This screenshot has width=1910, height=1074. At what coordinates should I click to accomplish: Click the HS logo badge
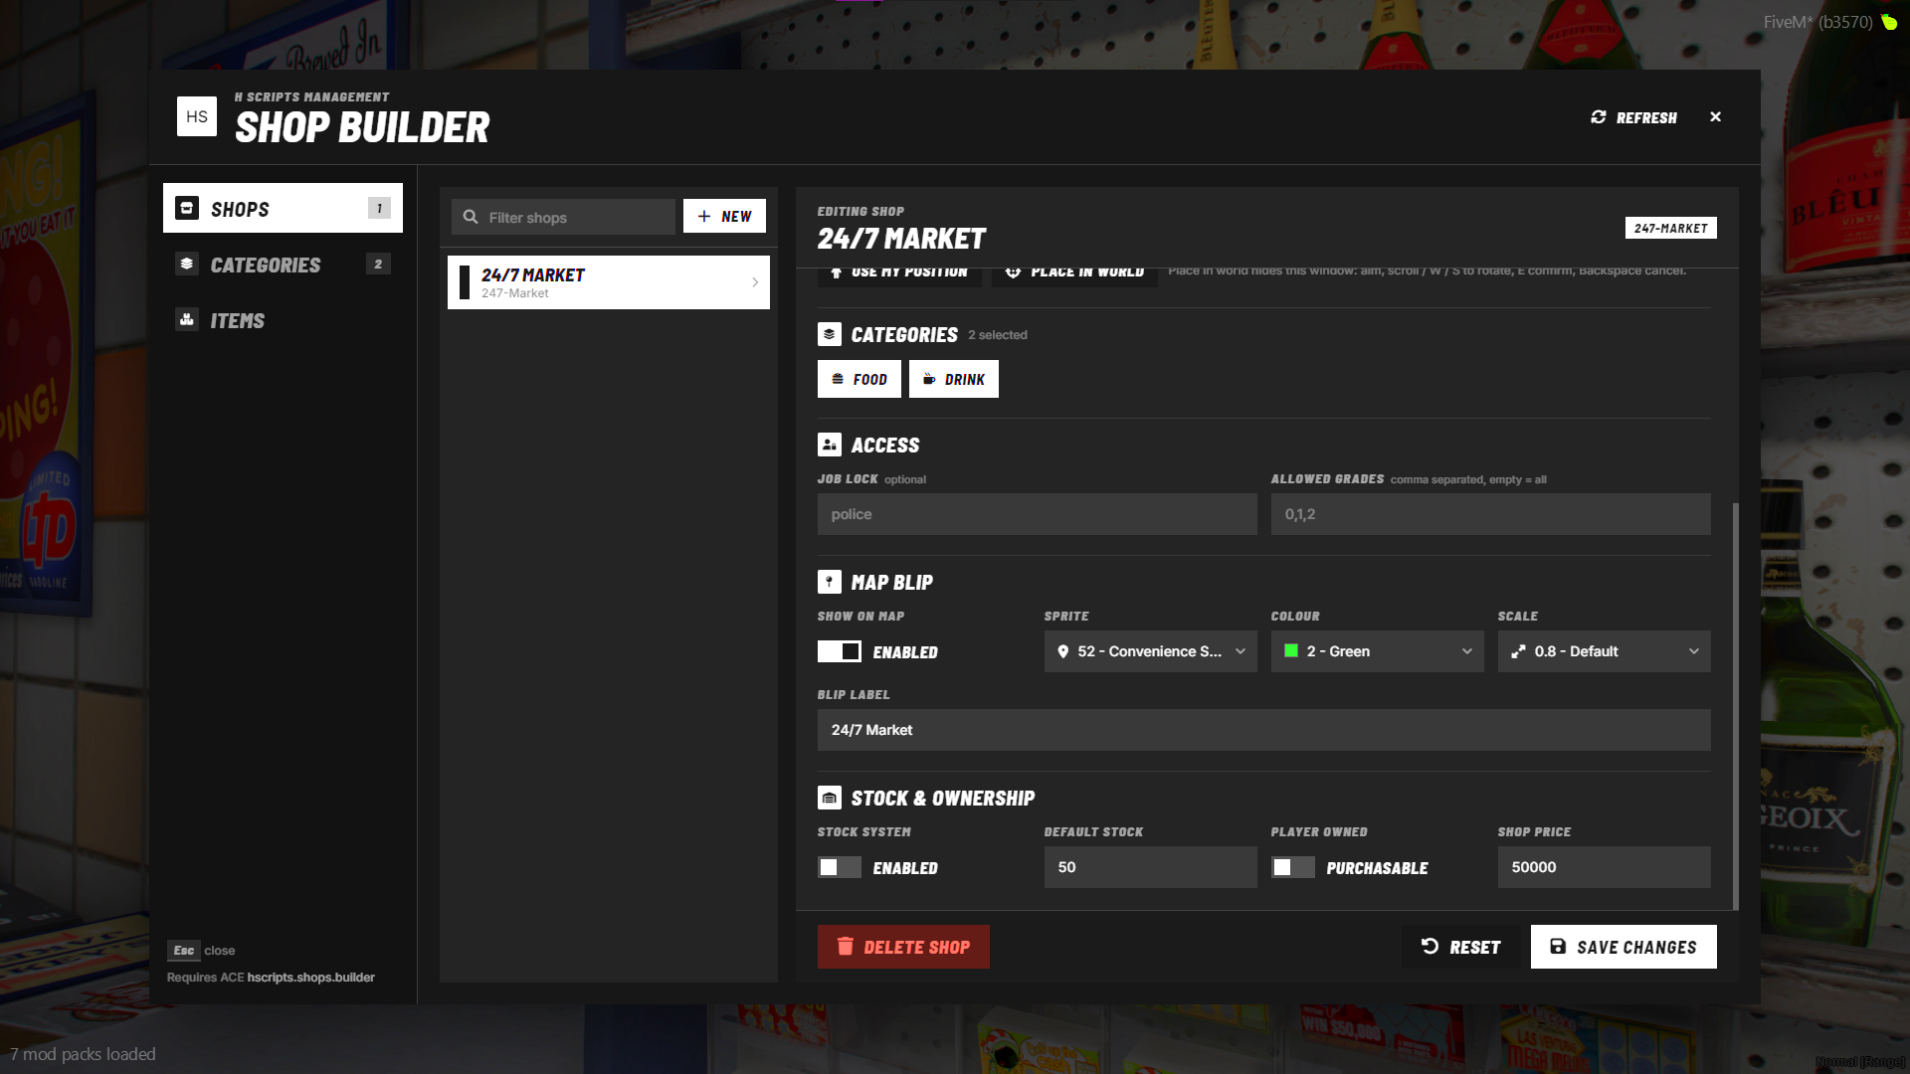pyautogui.click(x=197, y=116)
